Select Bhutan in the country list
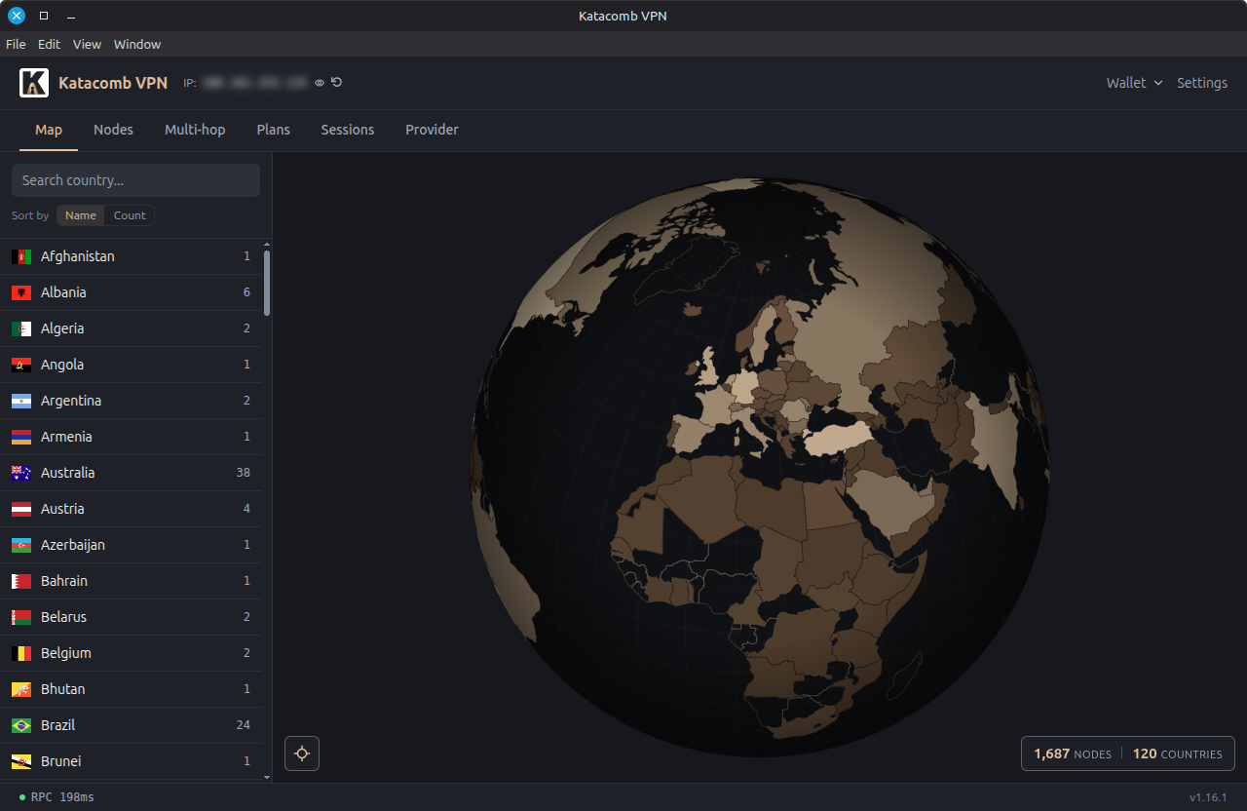 coord(131,689)
